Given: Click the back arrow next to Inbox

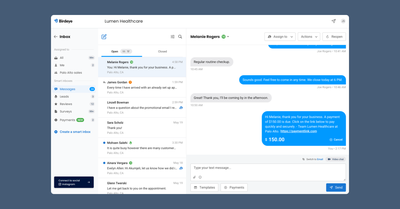Looking at the screenshot, I should tap(56, 37).
